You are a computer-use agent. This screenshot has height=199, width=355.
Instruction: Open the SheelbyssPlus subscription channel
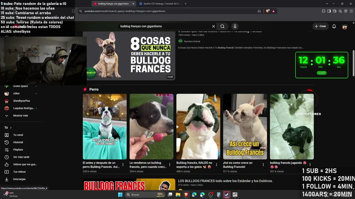(21, 101)
